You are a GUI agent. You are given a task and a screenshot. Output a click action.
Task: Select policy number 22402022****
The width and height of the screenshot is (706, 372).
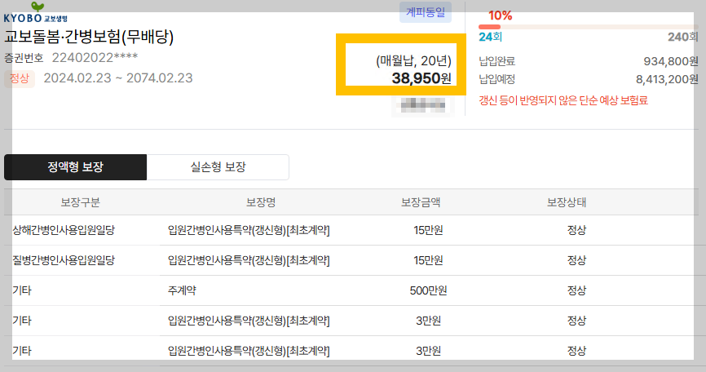point(95,58)
